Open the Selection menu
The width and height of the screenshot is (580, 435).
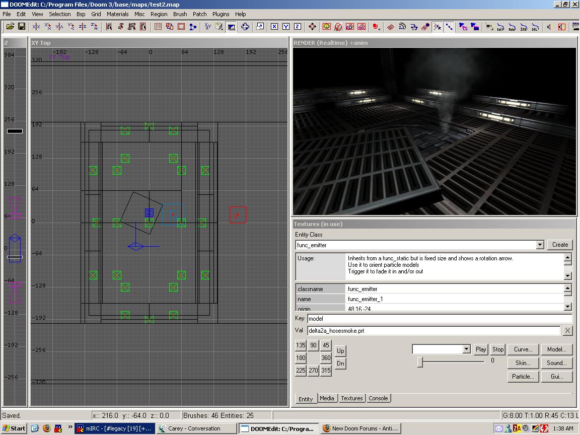[59, 14]
